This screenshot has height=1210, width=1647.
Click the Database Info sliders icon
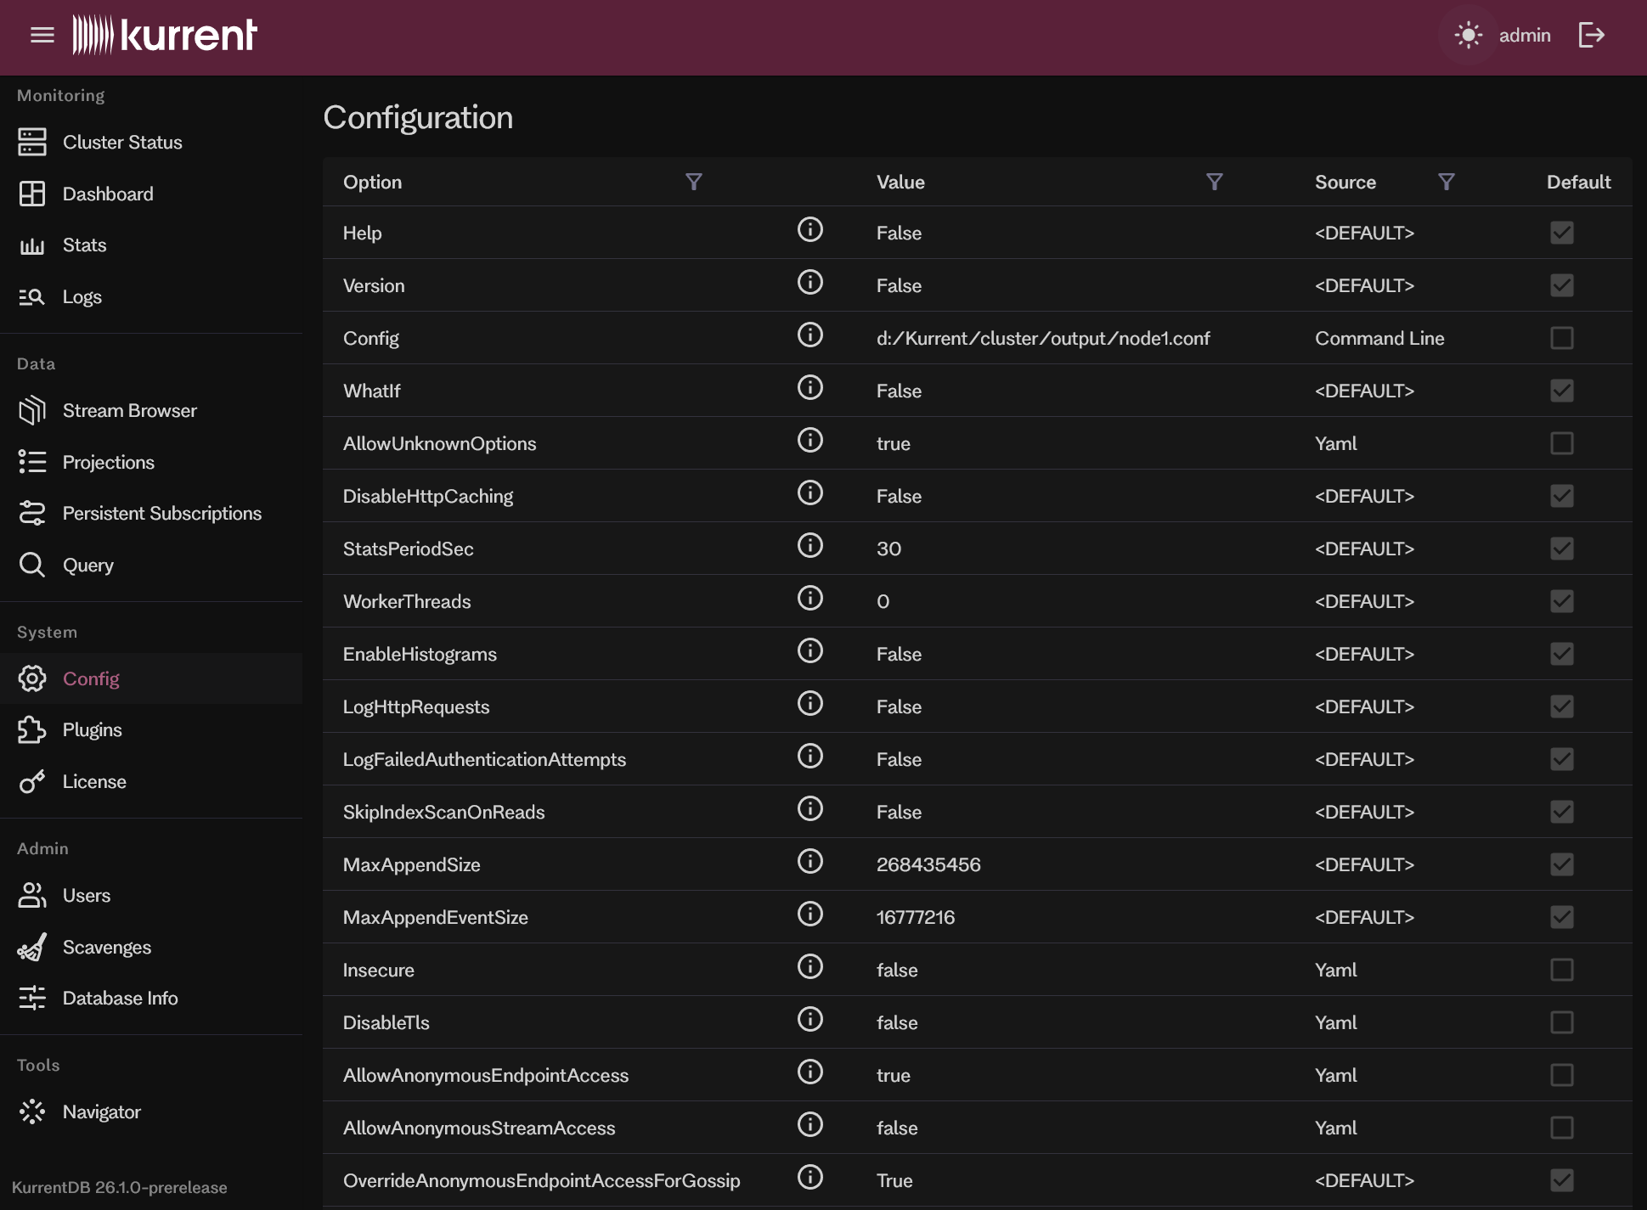point(32,998)
